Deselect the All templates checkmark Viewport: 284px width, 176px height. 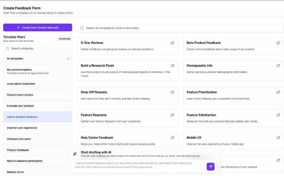(x=68, y=58)
